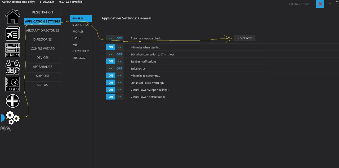
Task: Toggle Minimize when starting switch
Action: pos(115,47)
